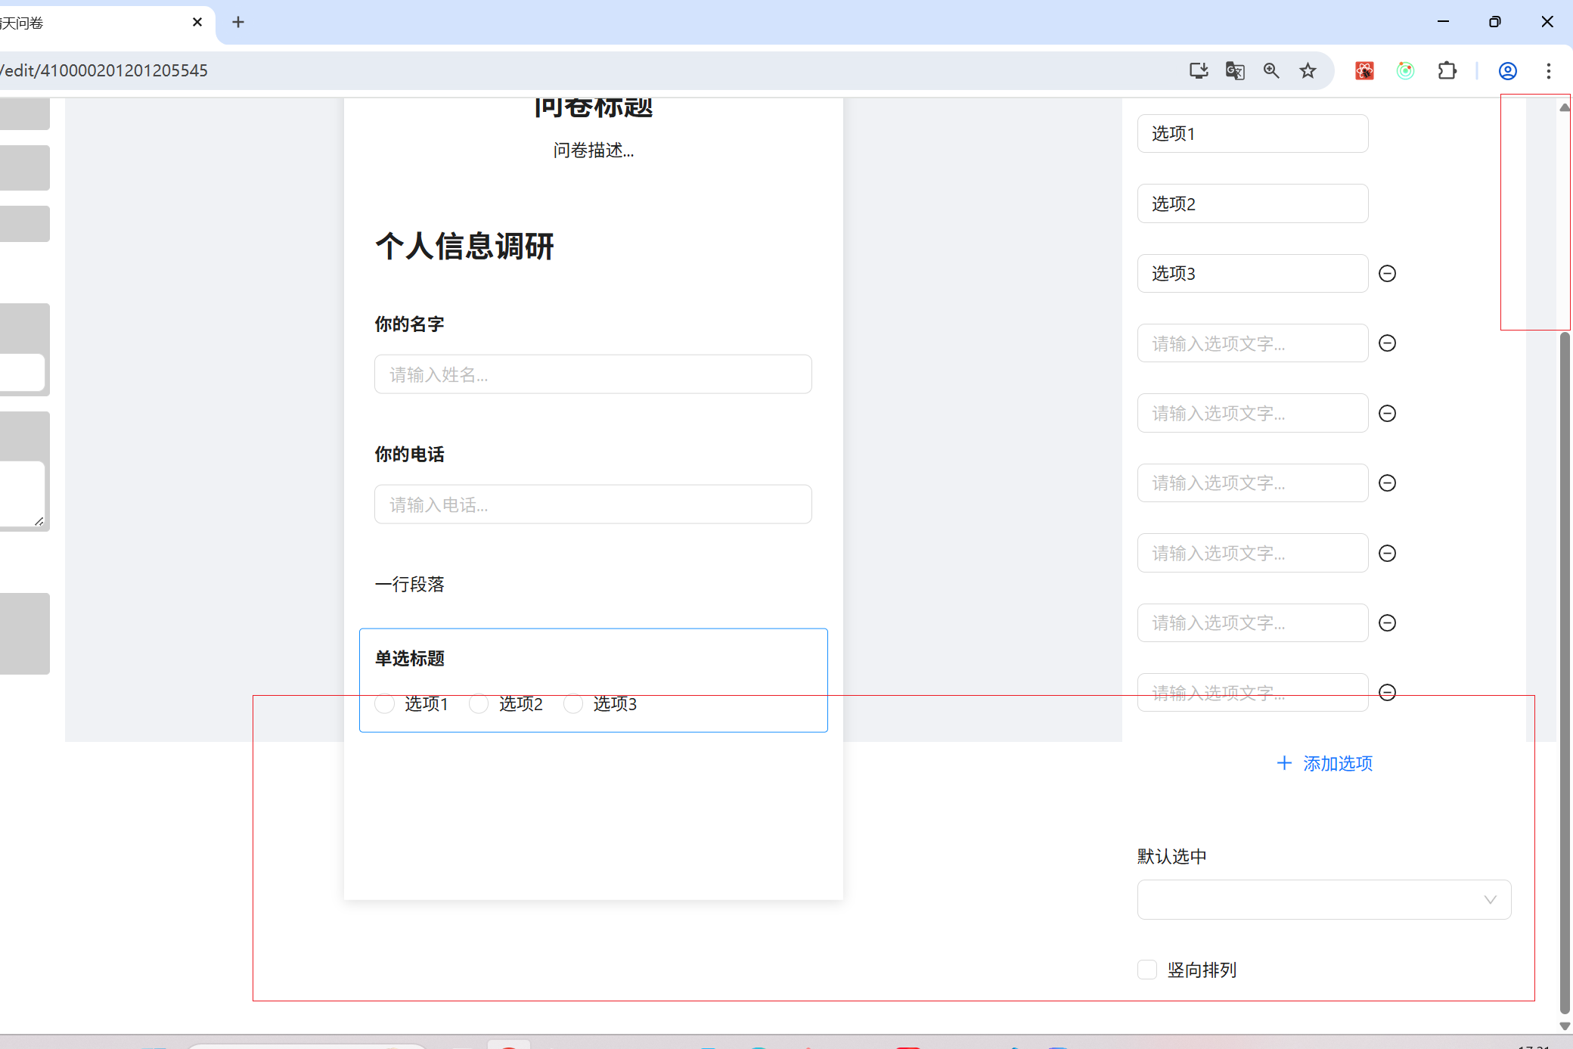This screenshot has height=1049, width=1573.
Task: Click the 选项1 text field in settings
Action: click(x=1252, y=133)
